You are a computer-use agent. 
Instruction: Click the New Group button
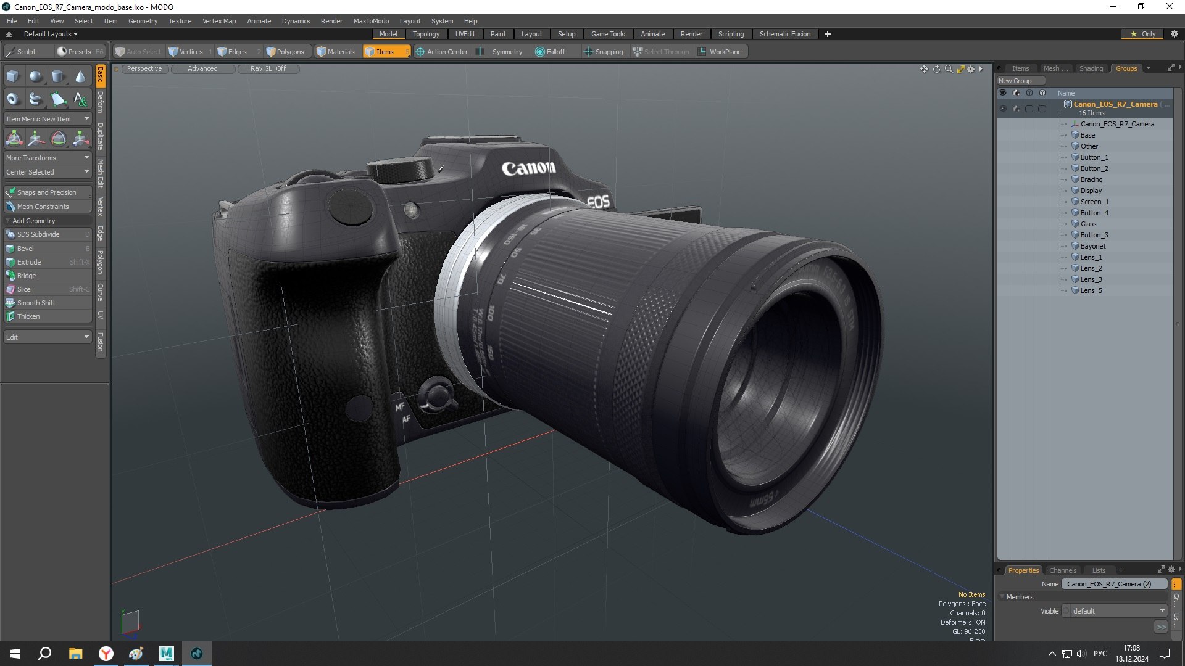pyautogui.click(x=1020, y=81)
